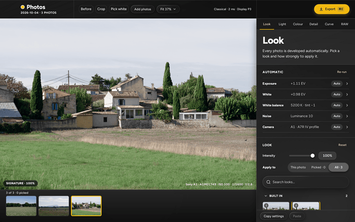The height and width of the screenshot is (222, 355).
Task: Collapse the Built In looks section
Action: [265, 196]
